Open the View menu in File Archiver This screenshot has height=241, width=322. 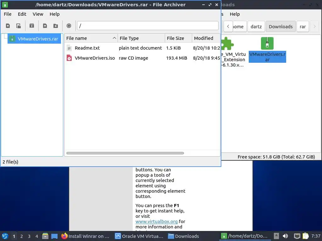pos(38,14)
